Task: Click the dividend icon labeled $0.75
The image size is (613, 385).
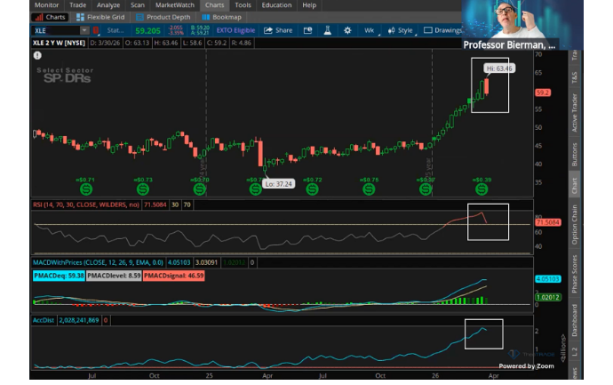Action: click(x=369, y=189)
